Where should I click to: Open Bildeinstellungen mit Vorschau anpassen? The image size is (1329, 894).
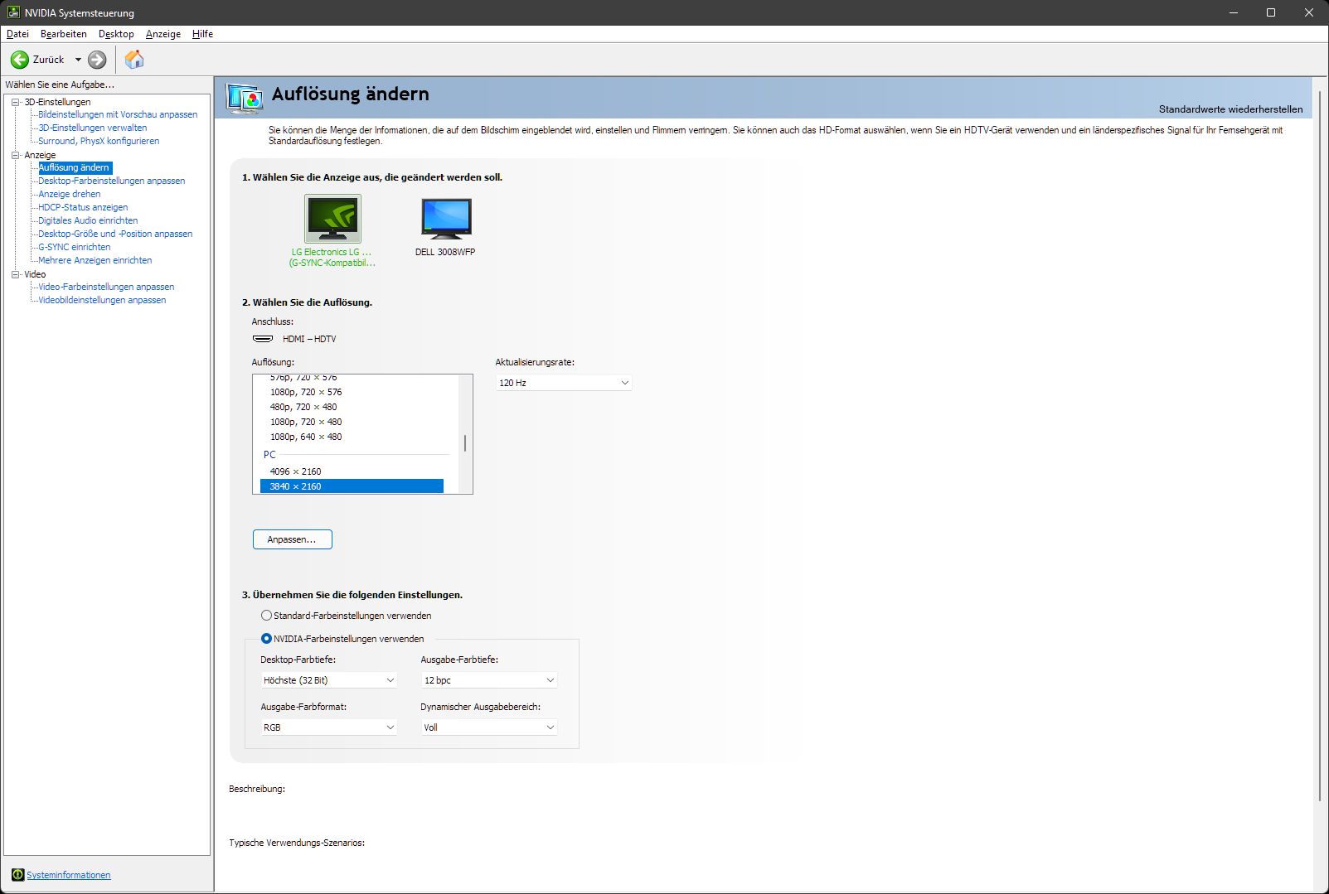(x=118, y=114)
